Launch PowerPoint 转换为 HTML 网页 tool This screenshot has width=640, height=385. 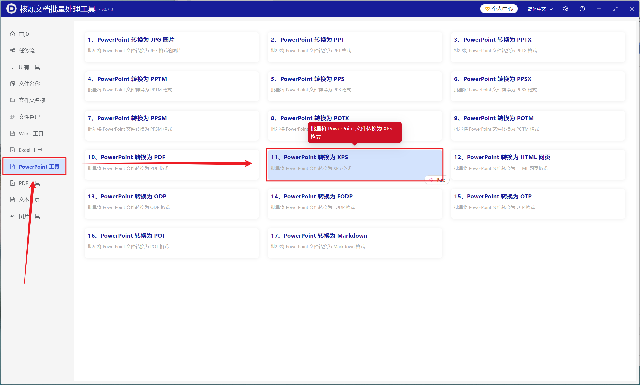(x=538, y=165)
